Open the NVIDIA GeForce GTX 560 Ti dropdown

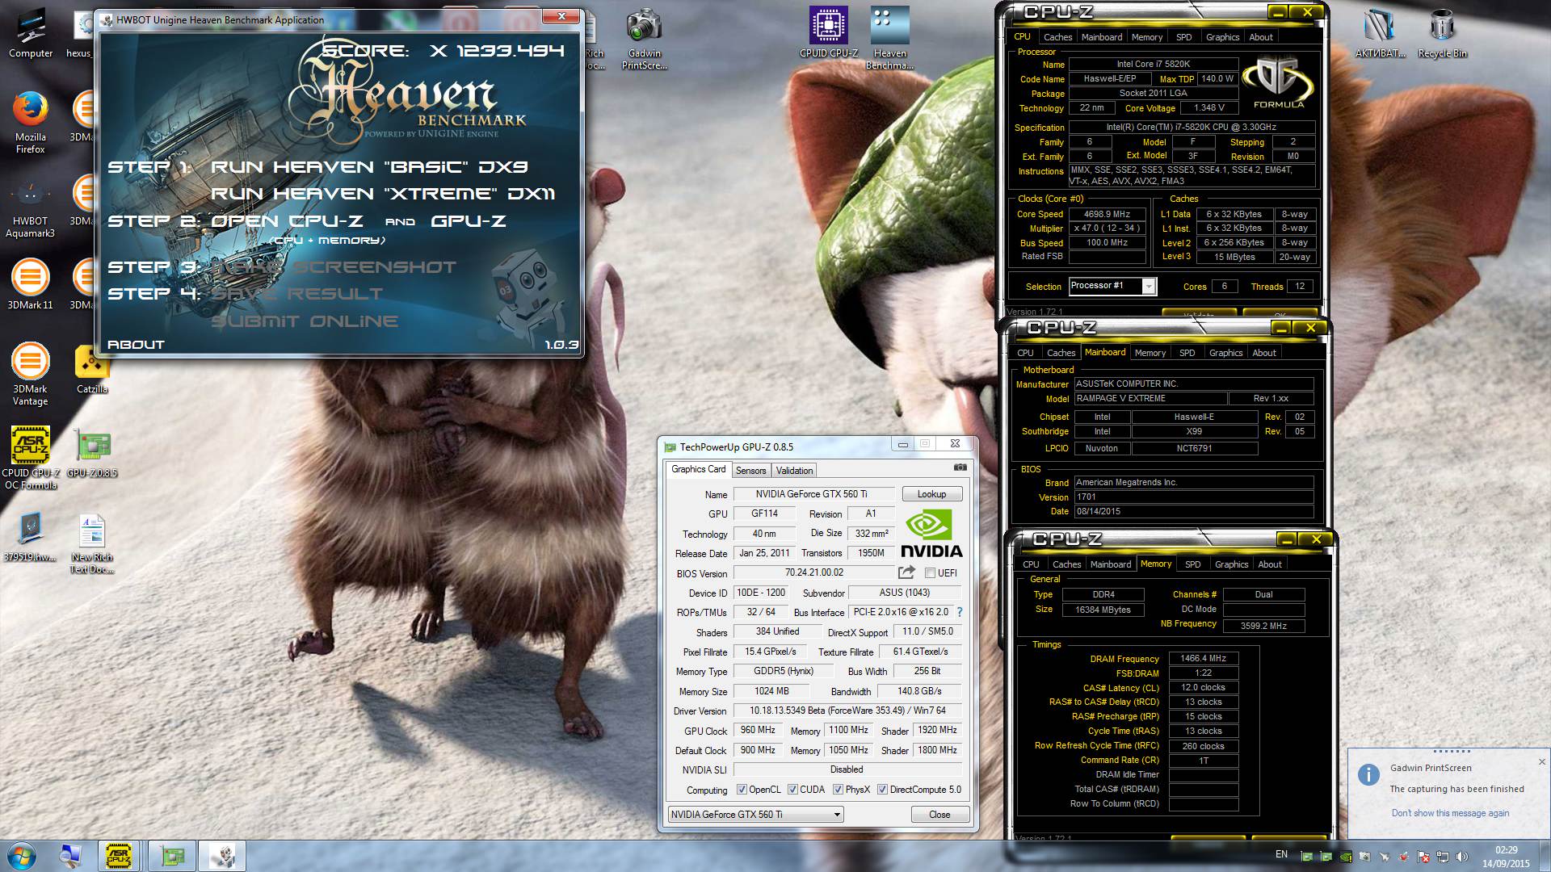[x=755, y=815]
